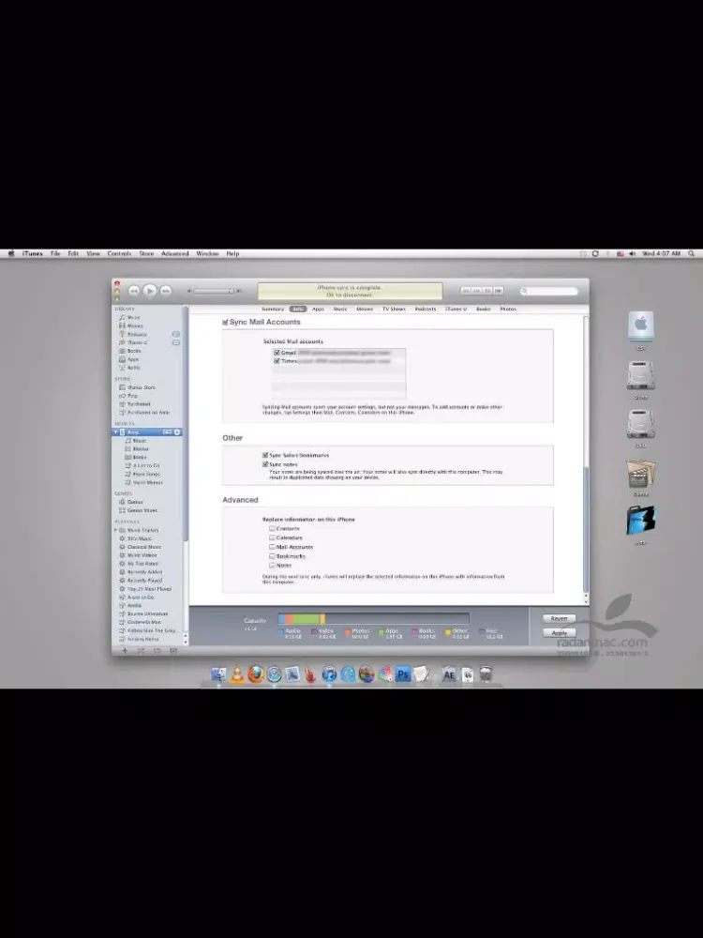
Task: Open the iTunes Store sidebar item
Action: [137, 387]
